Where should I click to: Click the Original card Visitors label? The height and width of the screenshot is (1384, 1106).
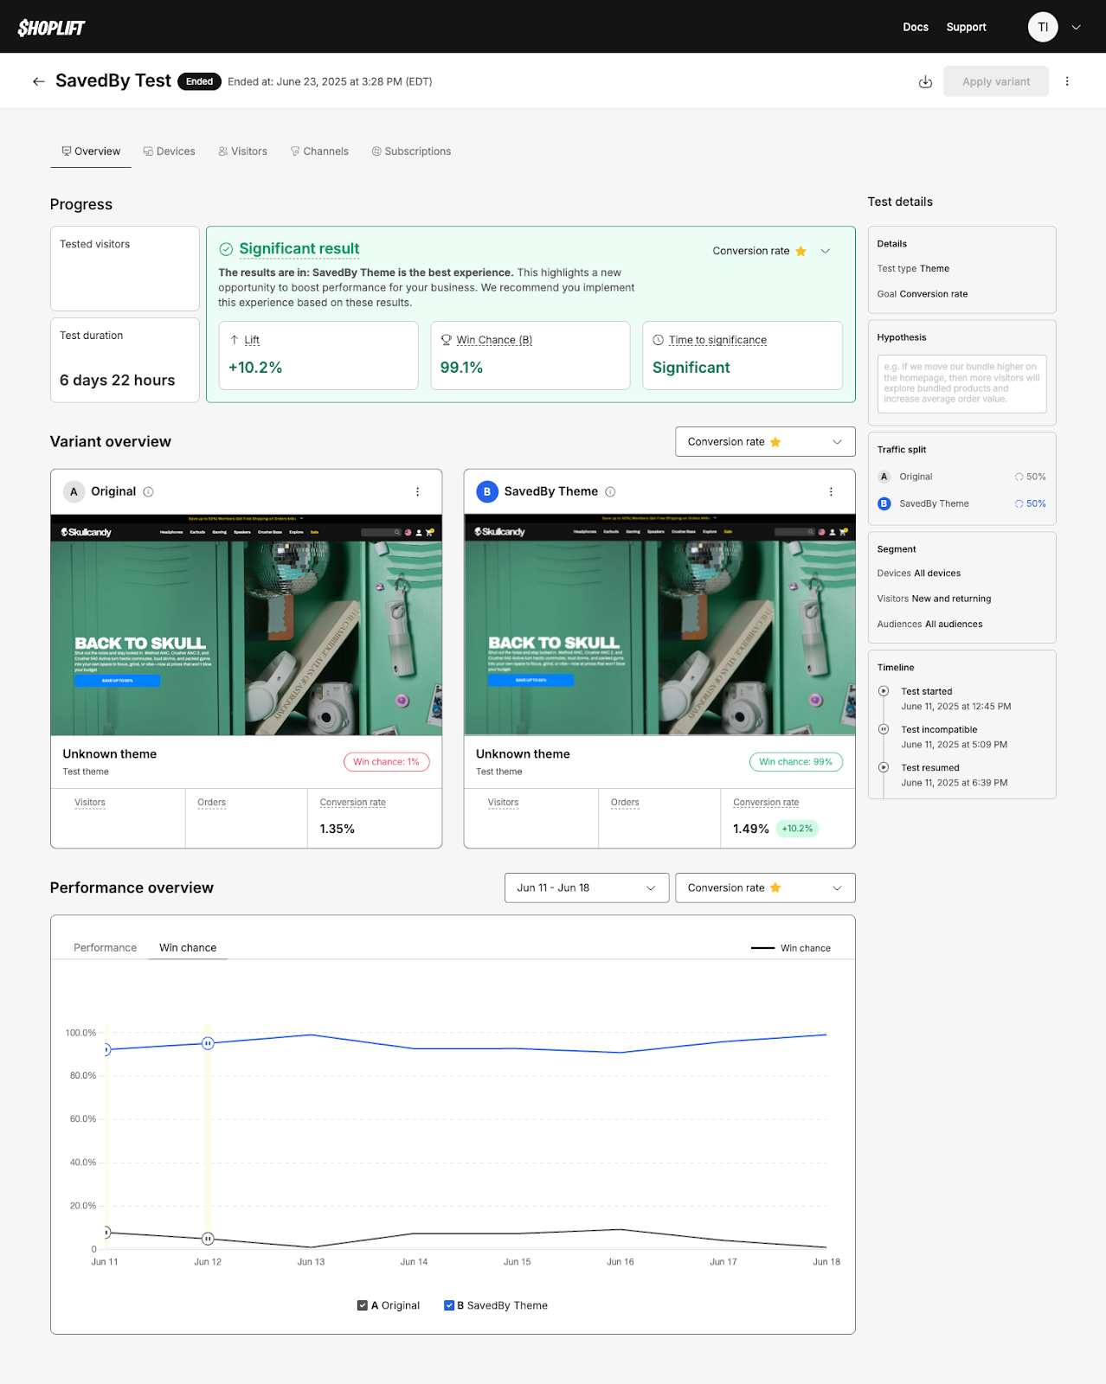[90, 803]
